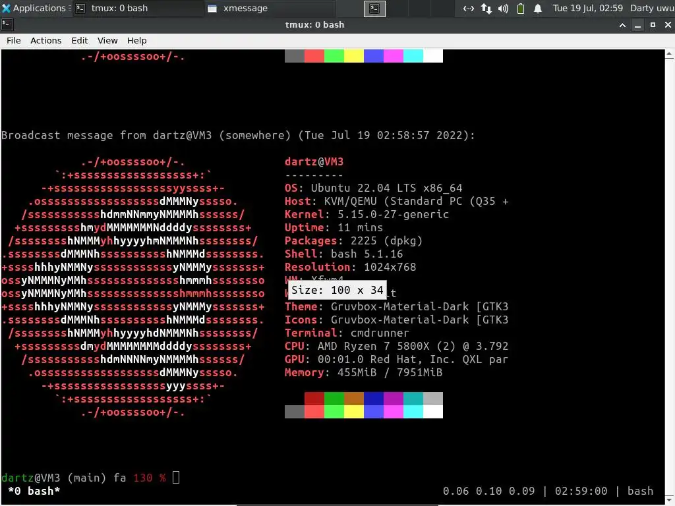The image size is (675, 506).
Task: Open the Help menu
Action: pyautogui.click(x=137, y=40)
